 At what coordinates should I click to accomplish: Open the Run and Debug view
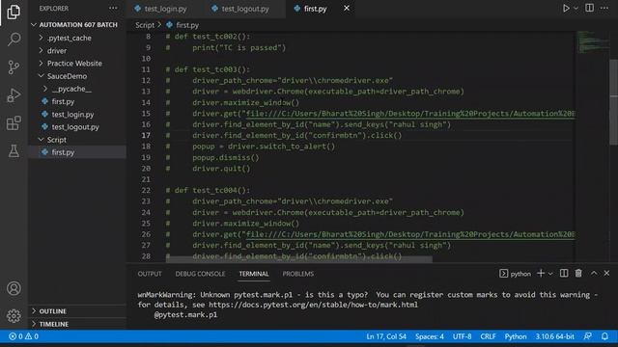(x=14, y=95)
